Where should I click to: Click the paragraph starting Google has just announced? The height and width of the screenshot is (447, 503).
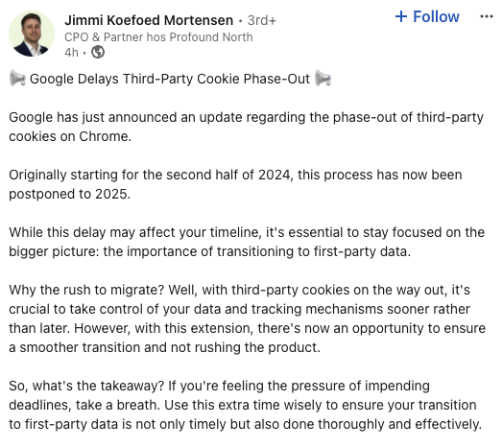pyautogui.click(x=246, y=127)
